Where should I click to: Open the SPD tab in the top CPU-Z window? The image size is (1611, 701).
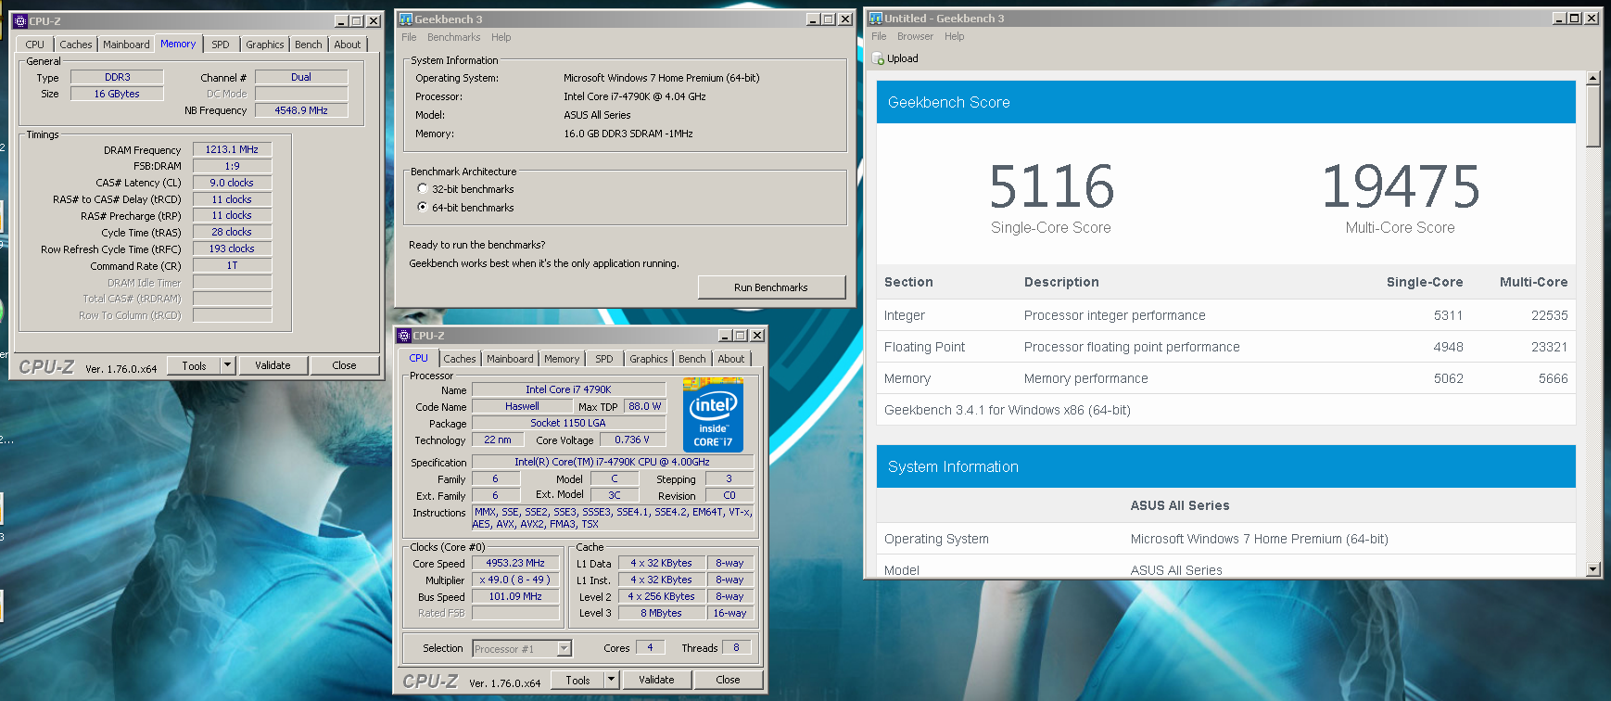(x=221, y=45)
